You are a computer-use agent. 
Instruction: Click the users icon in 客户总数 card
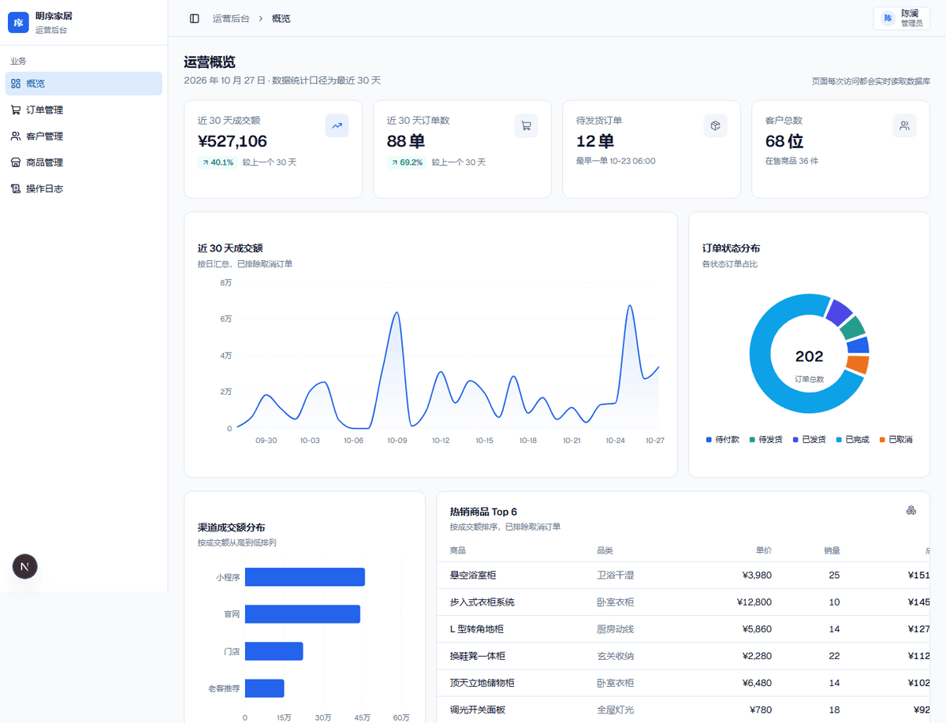(x=905, y=125)
